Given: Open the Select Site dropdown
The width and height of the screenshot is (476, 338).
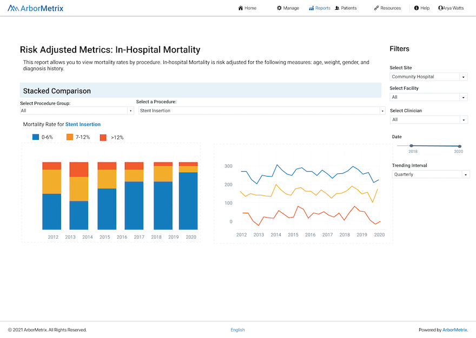Looking at the screenshot, I should [x=428, y=77].
